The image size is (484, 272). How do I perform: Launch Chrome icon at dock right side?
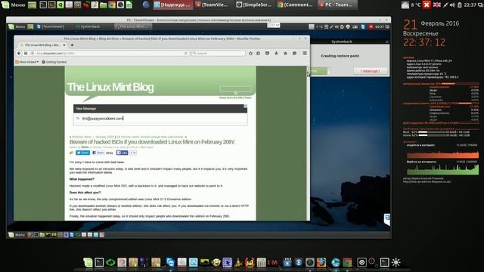(x=347, y=262)
